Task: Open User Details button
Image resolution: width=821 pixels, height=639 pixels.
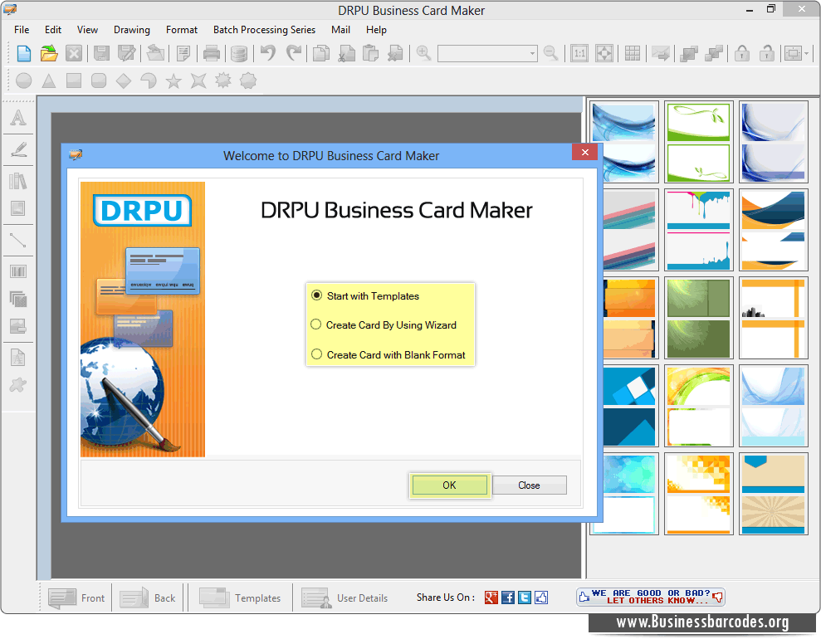Action: tap(345, 598)
